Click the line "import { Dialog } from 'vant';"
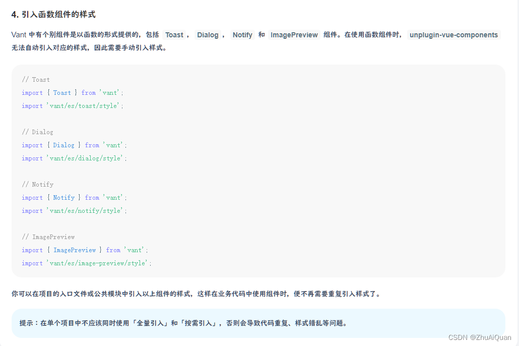Image resolution: width=519 pixels, height=346 pixels. (74, 145)
